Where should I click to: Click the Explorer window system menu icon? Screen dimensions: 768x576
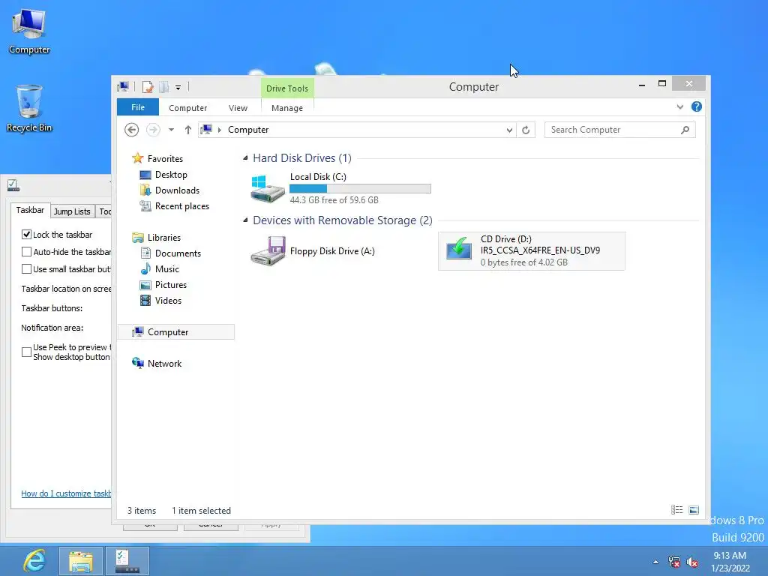pyautogui.click(x=123, y=87)
